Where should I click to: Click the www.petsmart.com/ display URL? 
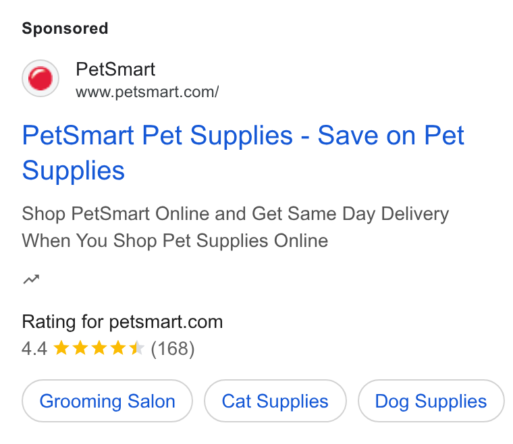147,92
